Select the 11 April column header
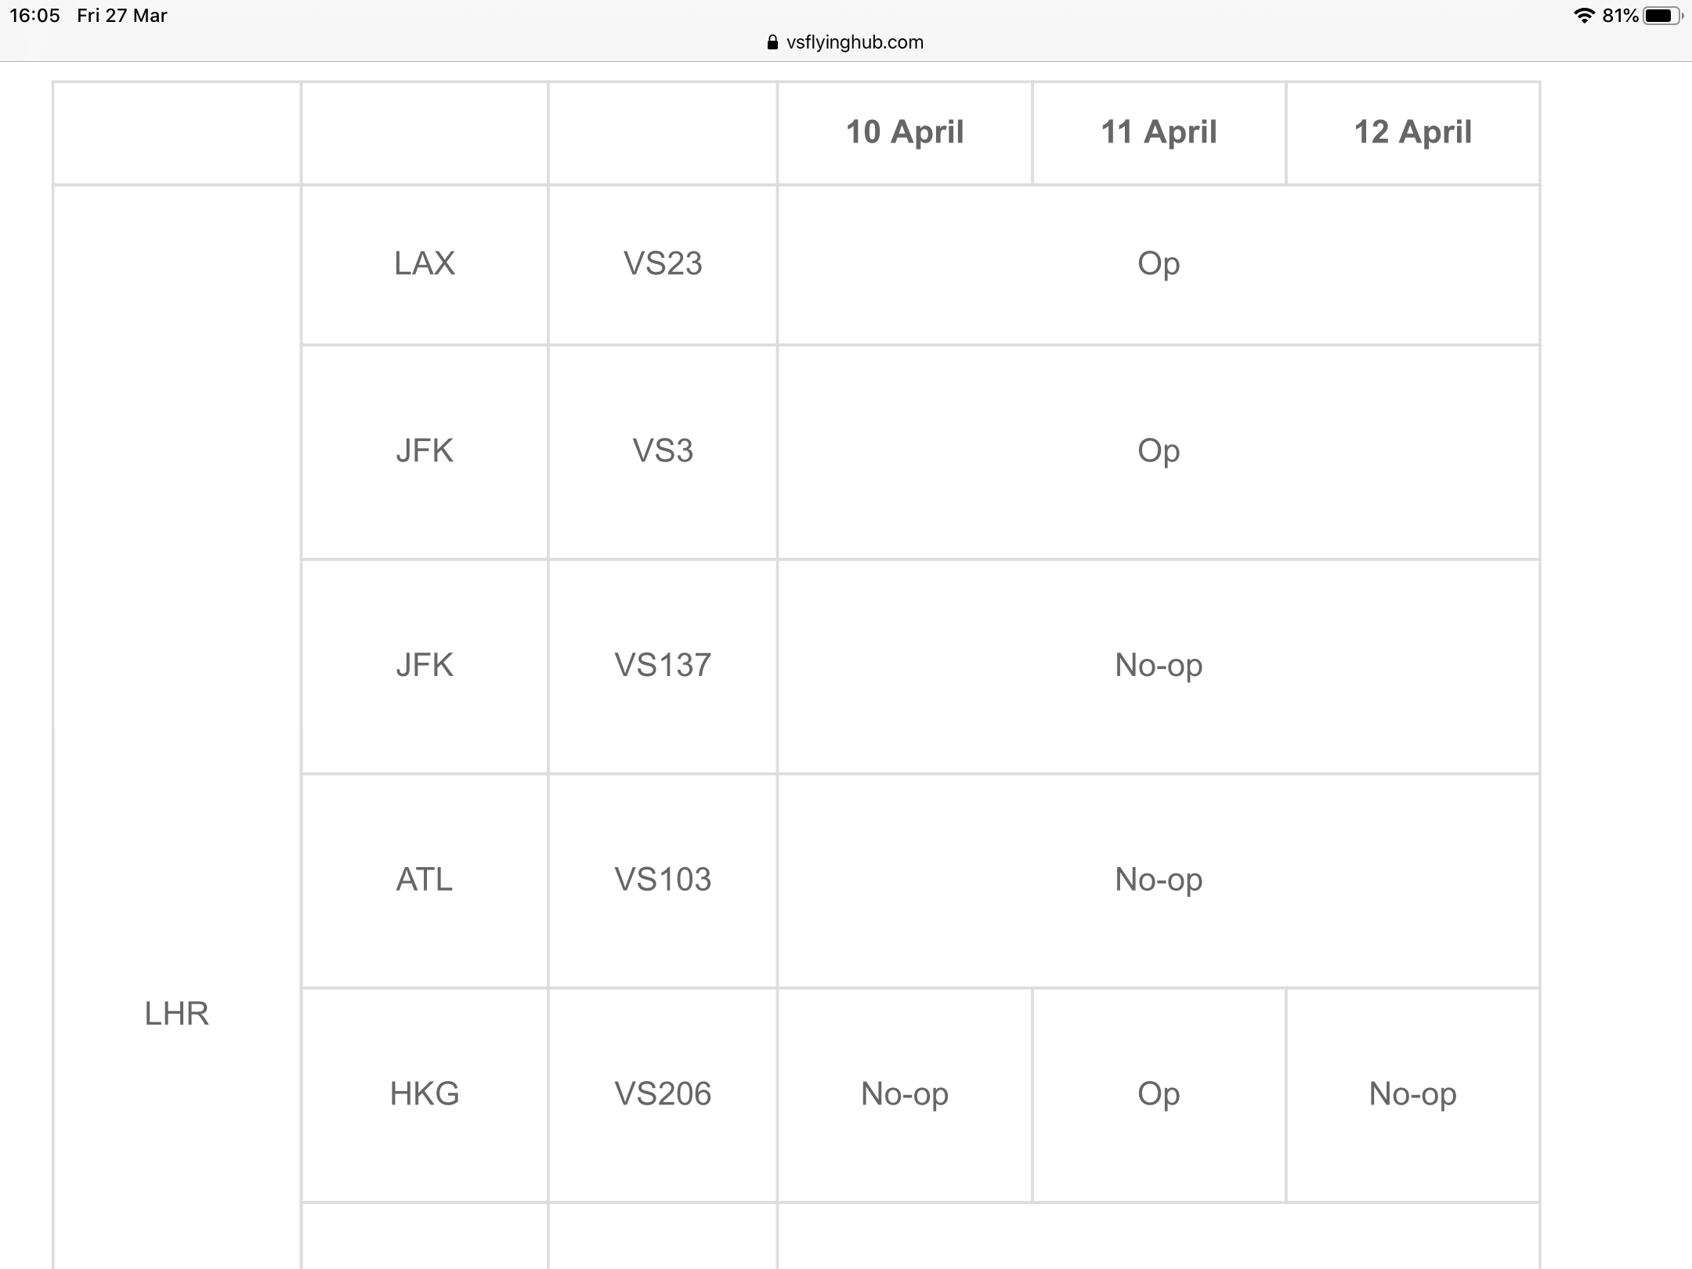The image size is (1692, 1269). click(x=1159, y=132)
